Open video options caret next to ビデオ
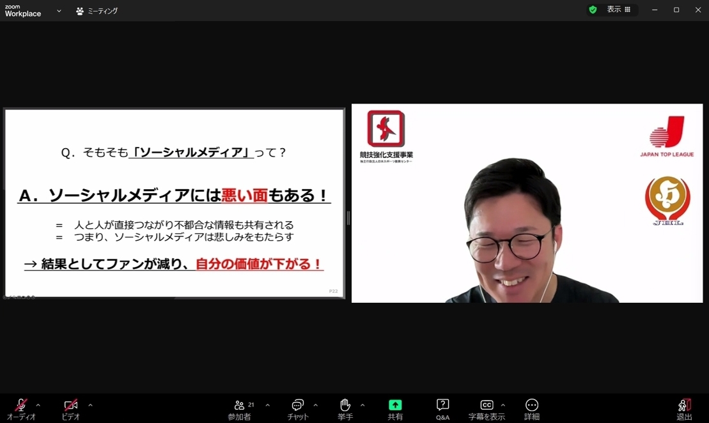The height and width of the screenshot is (423, 709). (90, 405)
